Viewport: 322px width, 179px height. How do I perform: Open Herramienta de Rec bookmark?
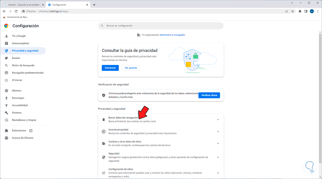[15, 17]
